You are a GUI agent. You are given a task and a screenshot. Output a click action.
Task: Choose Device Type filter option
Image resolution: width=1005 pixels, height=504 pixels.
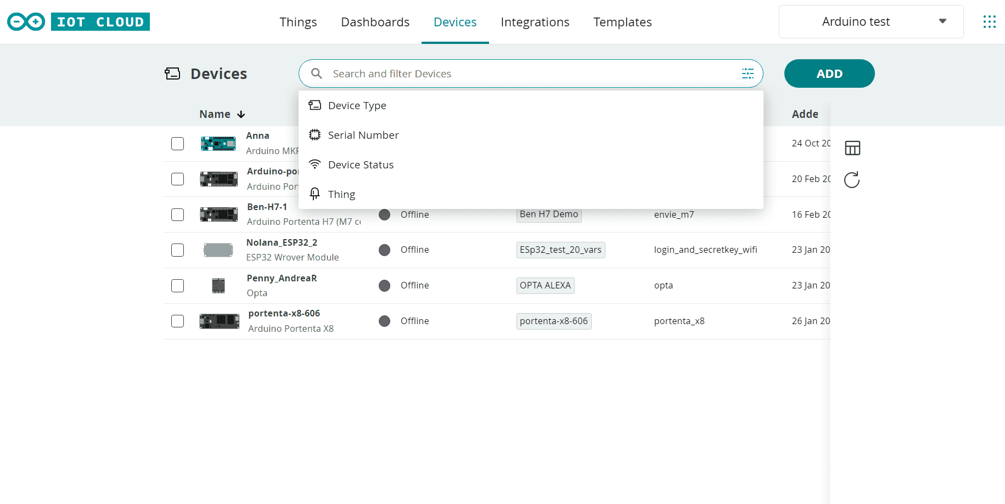click(357, 105)
